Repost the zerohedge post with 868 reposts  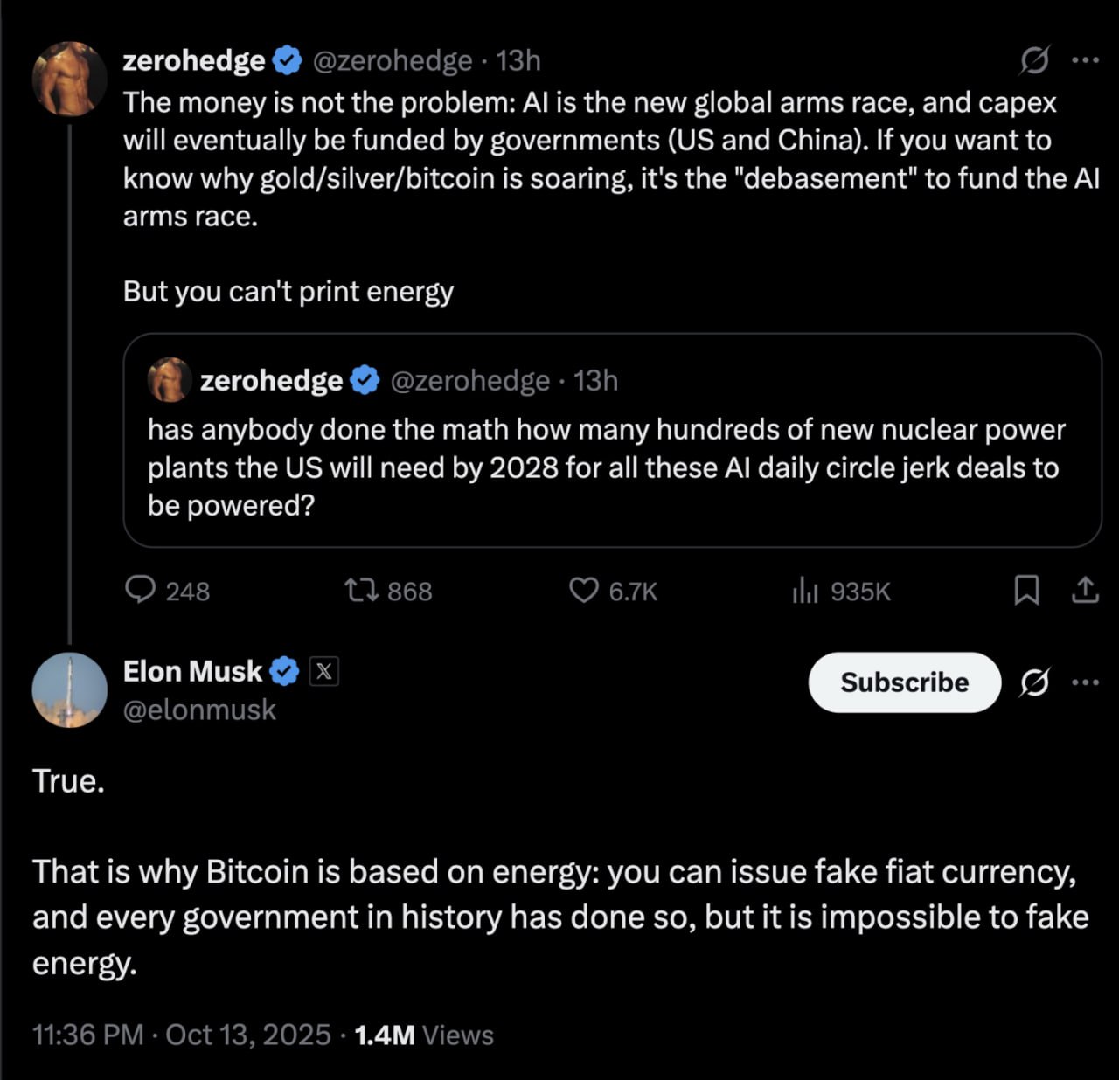[x=361, y=591]
